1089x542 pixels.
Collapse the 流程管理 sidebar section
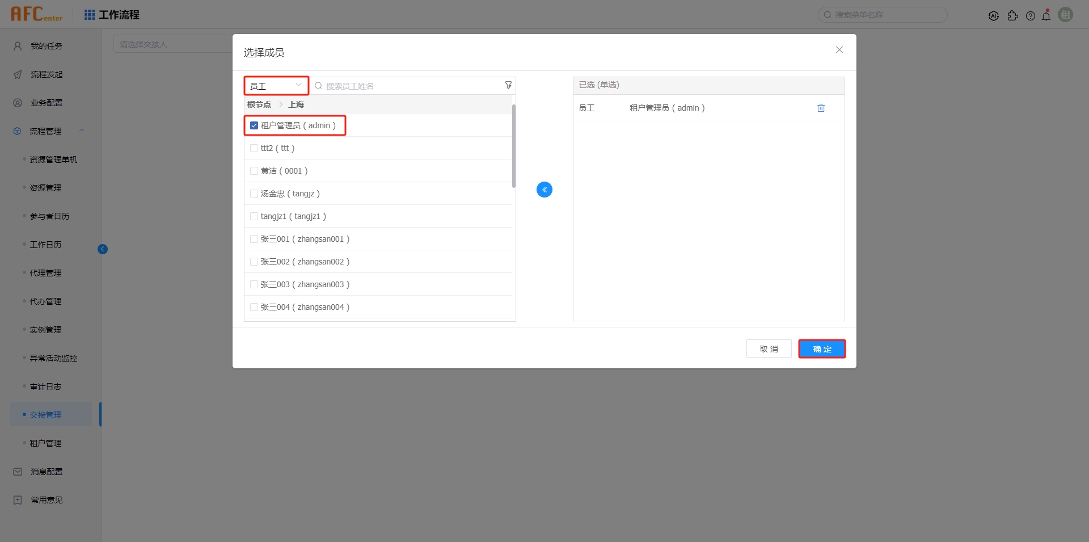tap(82, 131)
